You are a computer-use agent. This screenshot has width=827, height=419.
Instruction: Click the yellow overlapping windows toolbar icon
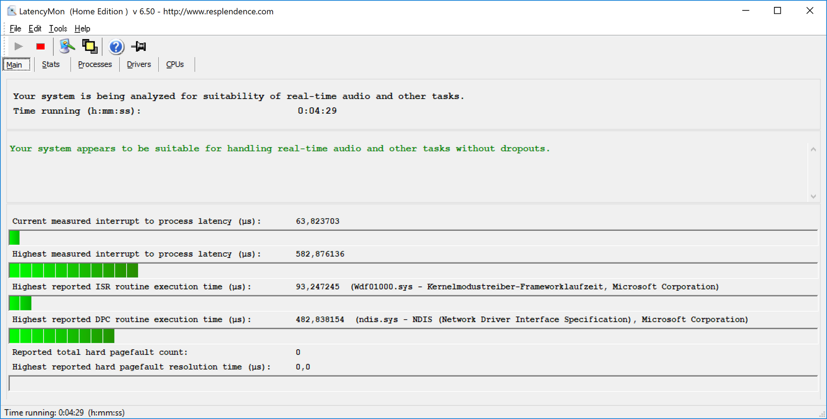[90, 47]
